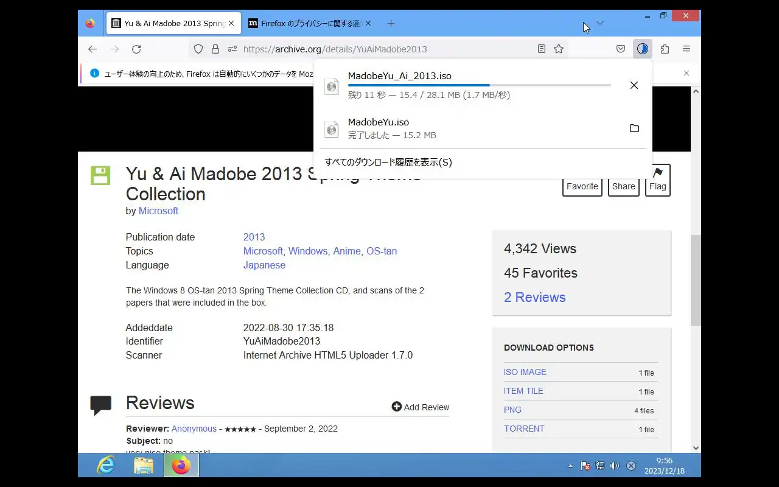Click the YuAiMadobe2013 identifier value
The image size is (779, 487).
pyautogui.click(x=282, y=342)
